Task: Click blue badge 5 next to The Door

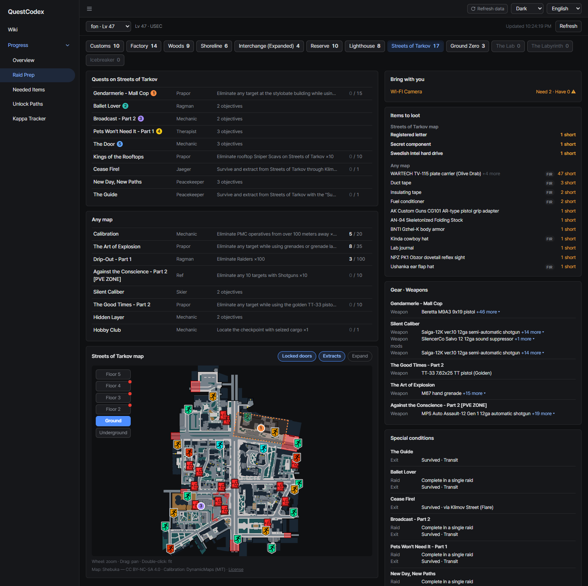Action: click(x=120, y=144)
